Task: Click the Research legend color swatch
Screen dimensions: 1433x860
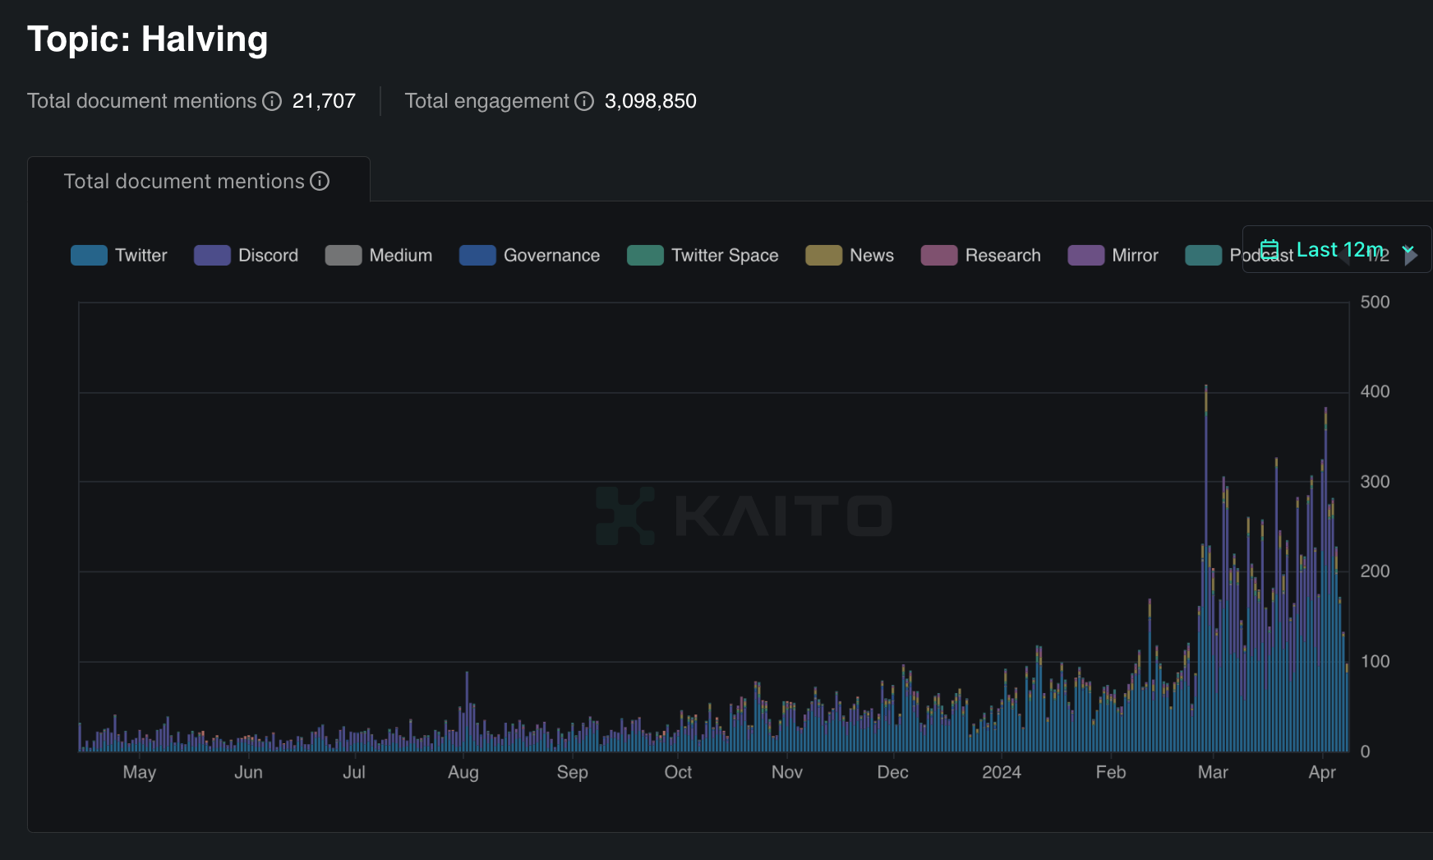Action: pos(939,256)
